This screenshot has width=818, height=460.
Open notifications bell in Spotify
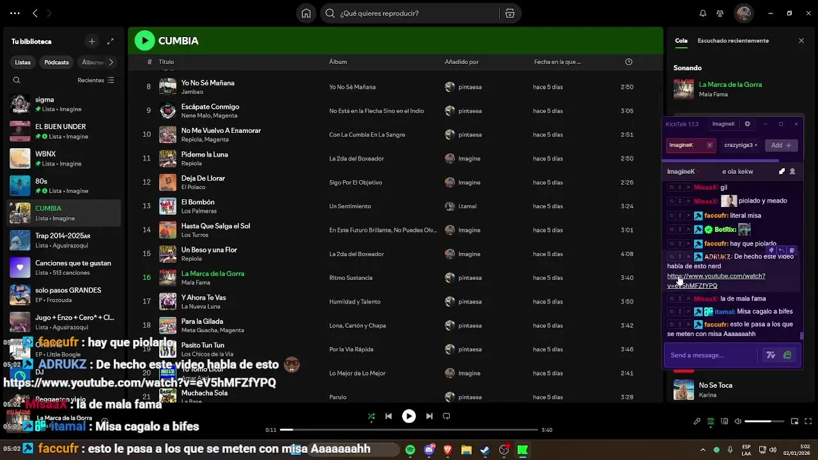[x=703, y=13]
